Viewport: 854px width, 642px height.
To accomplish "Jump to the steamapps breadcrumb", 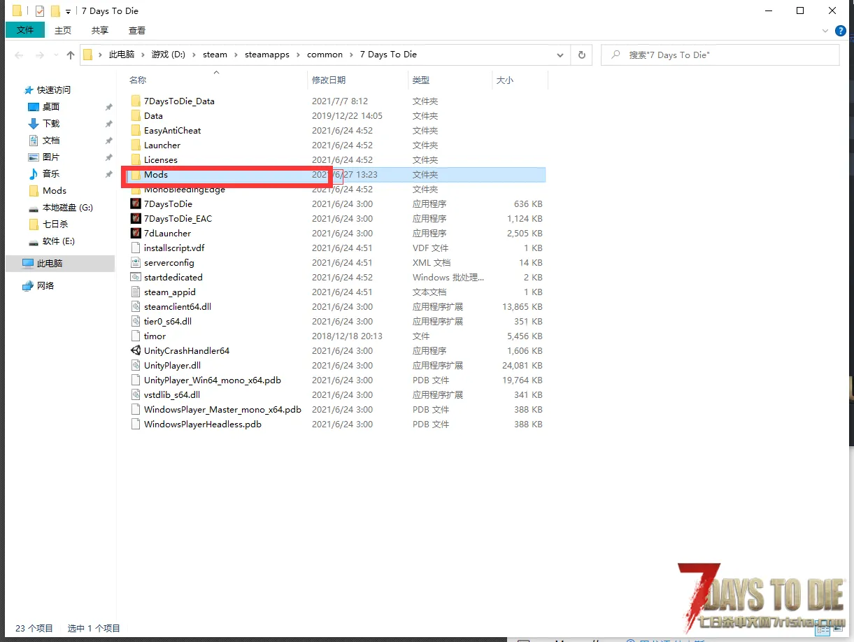I will pyautogui.click(x=267, y=55).
